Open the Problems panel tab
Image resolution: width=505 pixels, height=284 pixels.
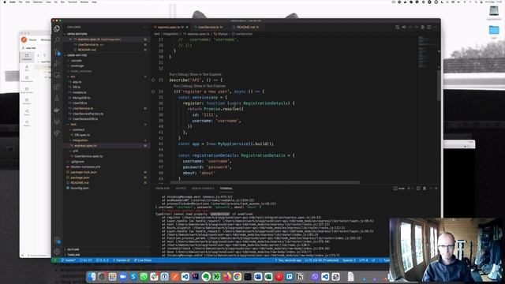click(x=163, y=189)
